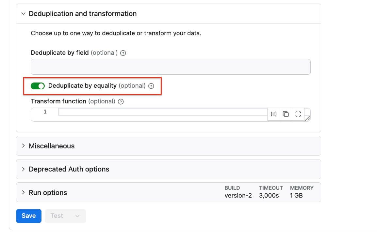Click the Deduplicate by field input box
Viewport: 377px width, 240px height.
pyautogui.click(x=171, y=67)
